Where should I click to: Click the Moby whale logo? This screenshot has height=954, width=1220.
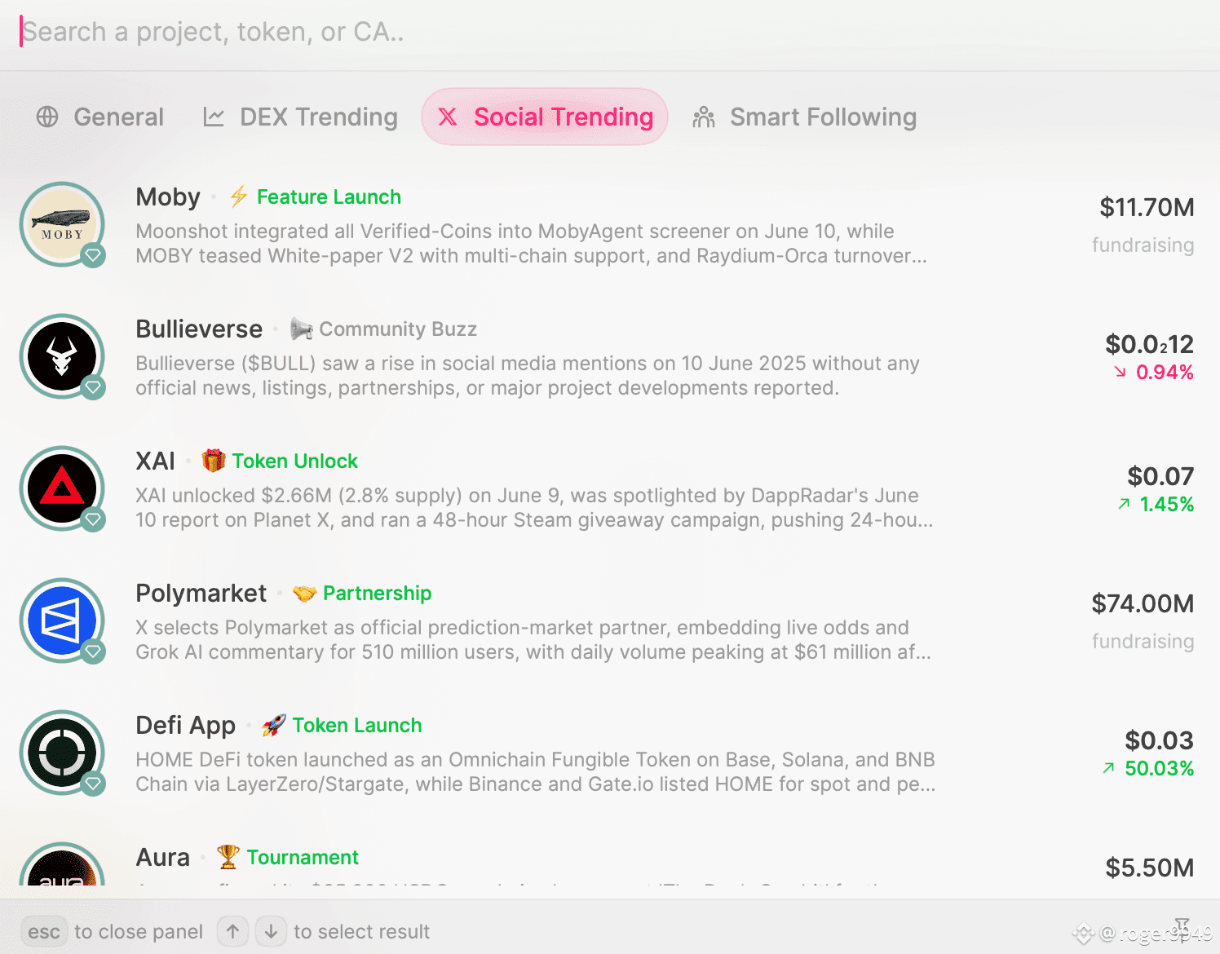point(62,223)
